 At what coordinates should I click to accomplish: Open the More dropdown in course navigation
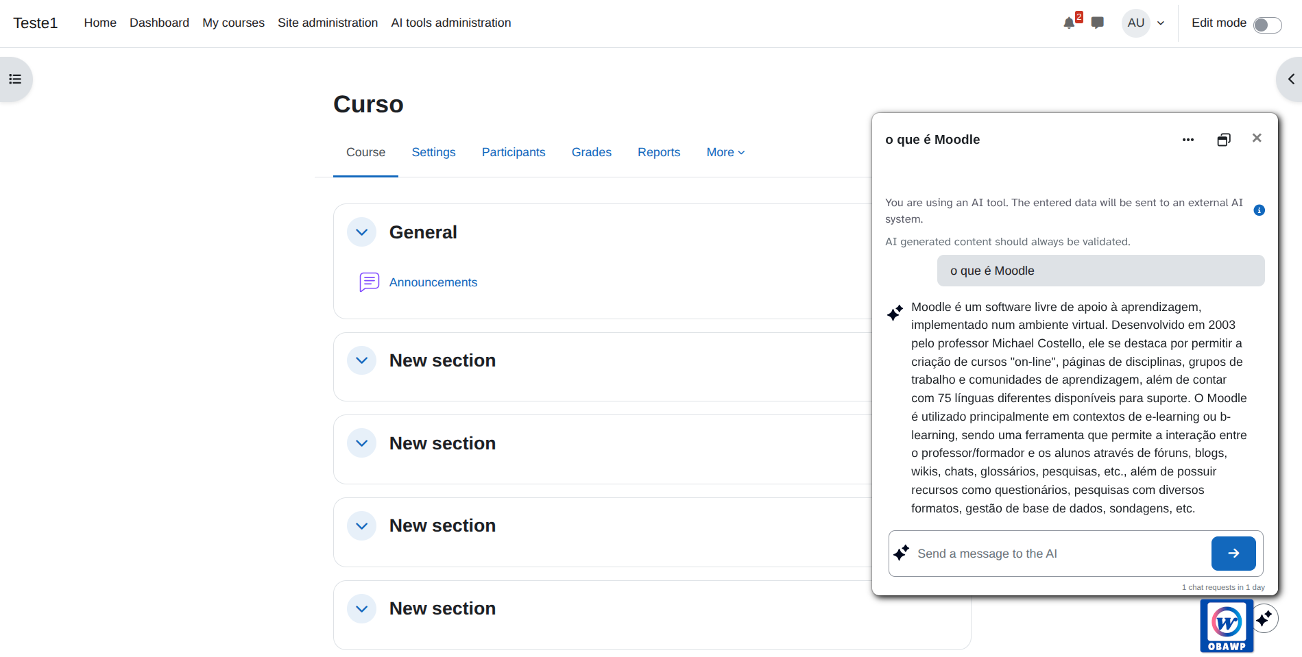725,152
